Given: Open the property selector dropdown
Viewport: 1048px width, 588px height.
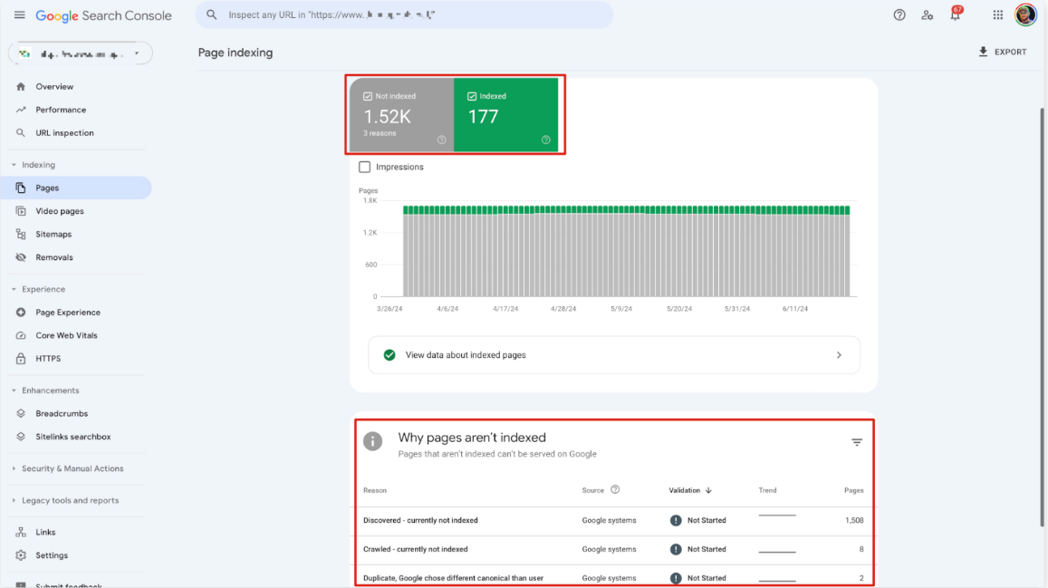Looking at the screenshot, I should point(81,54).
